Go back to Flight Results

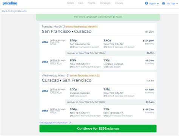point(14,11)
